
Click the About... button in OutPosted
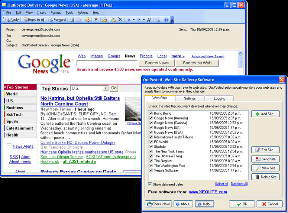pos(183,204)
